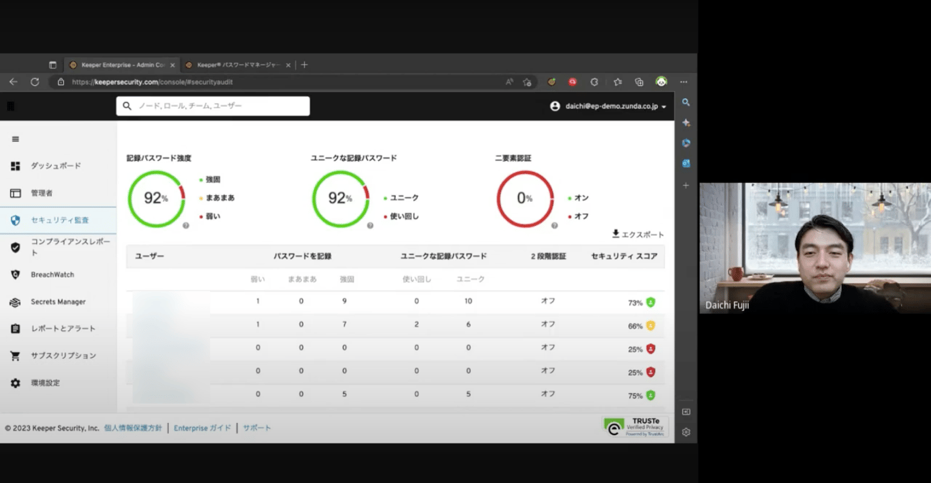
Task: Open the daichi@ep-demo.zunda.co.jp account dropdown
Action: (608, 106)
